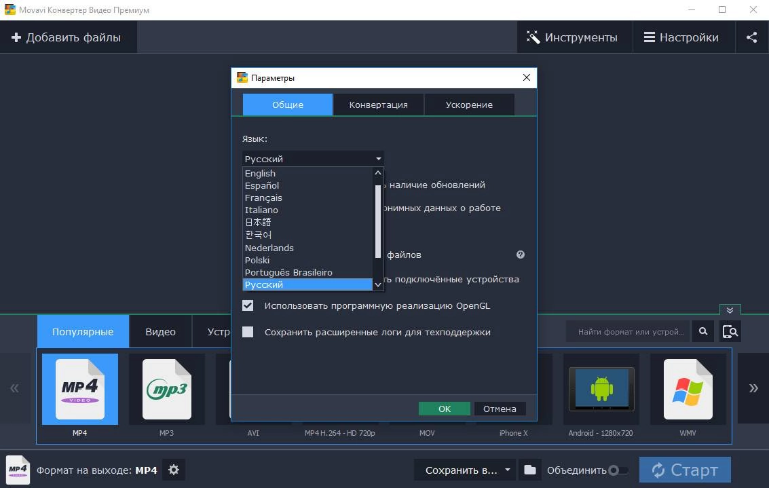Viewport: 769px width, 488px height.
Task: Click the output folder icon
Action: pos(529,470)
